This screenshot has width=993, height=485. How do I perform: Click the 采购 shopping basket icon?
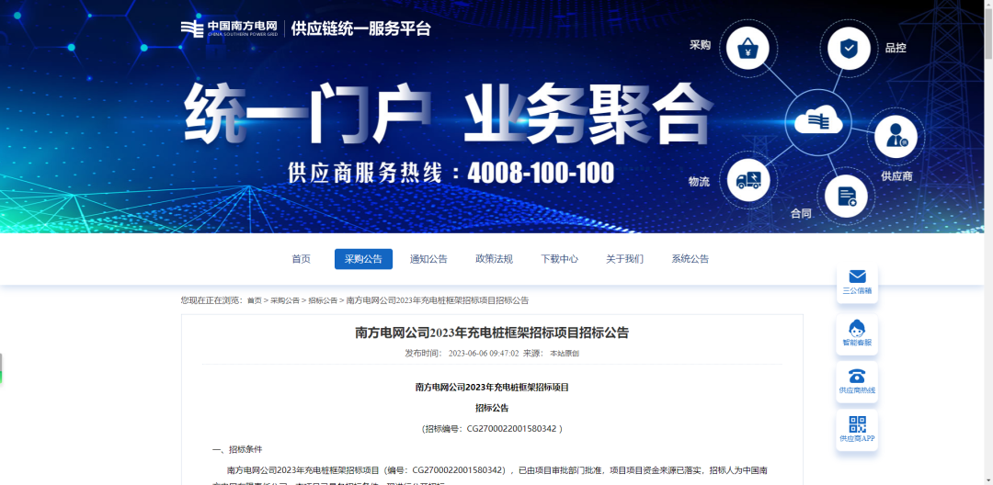(x=748, y=48)
